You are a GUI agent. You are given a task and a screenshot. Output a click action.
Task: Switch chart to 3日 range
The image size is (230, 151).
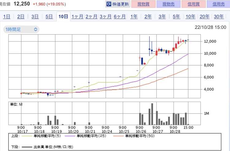tap(35, 17)
